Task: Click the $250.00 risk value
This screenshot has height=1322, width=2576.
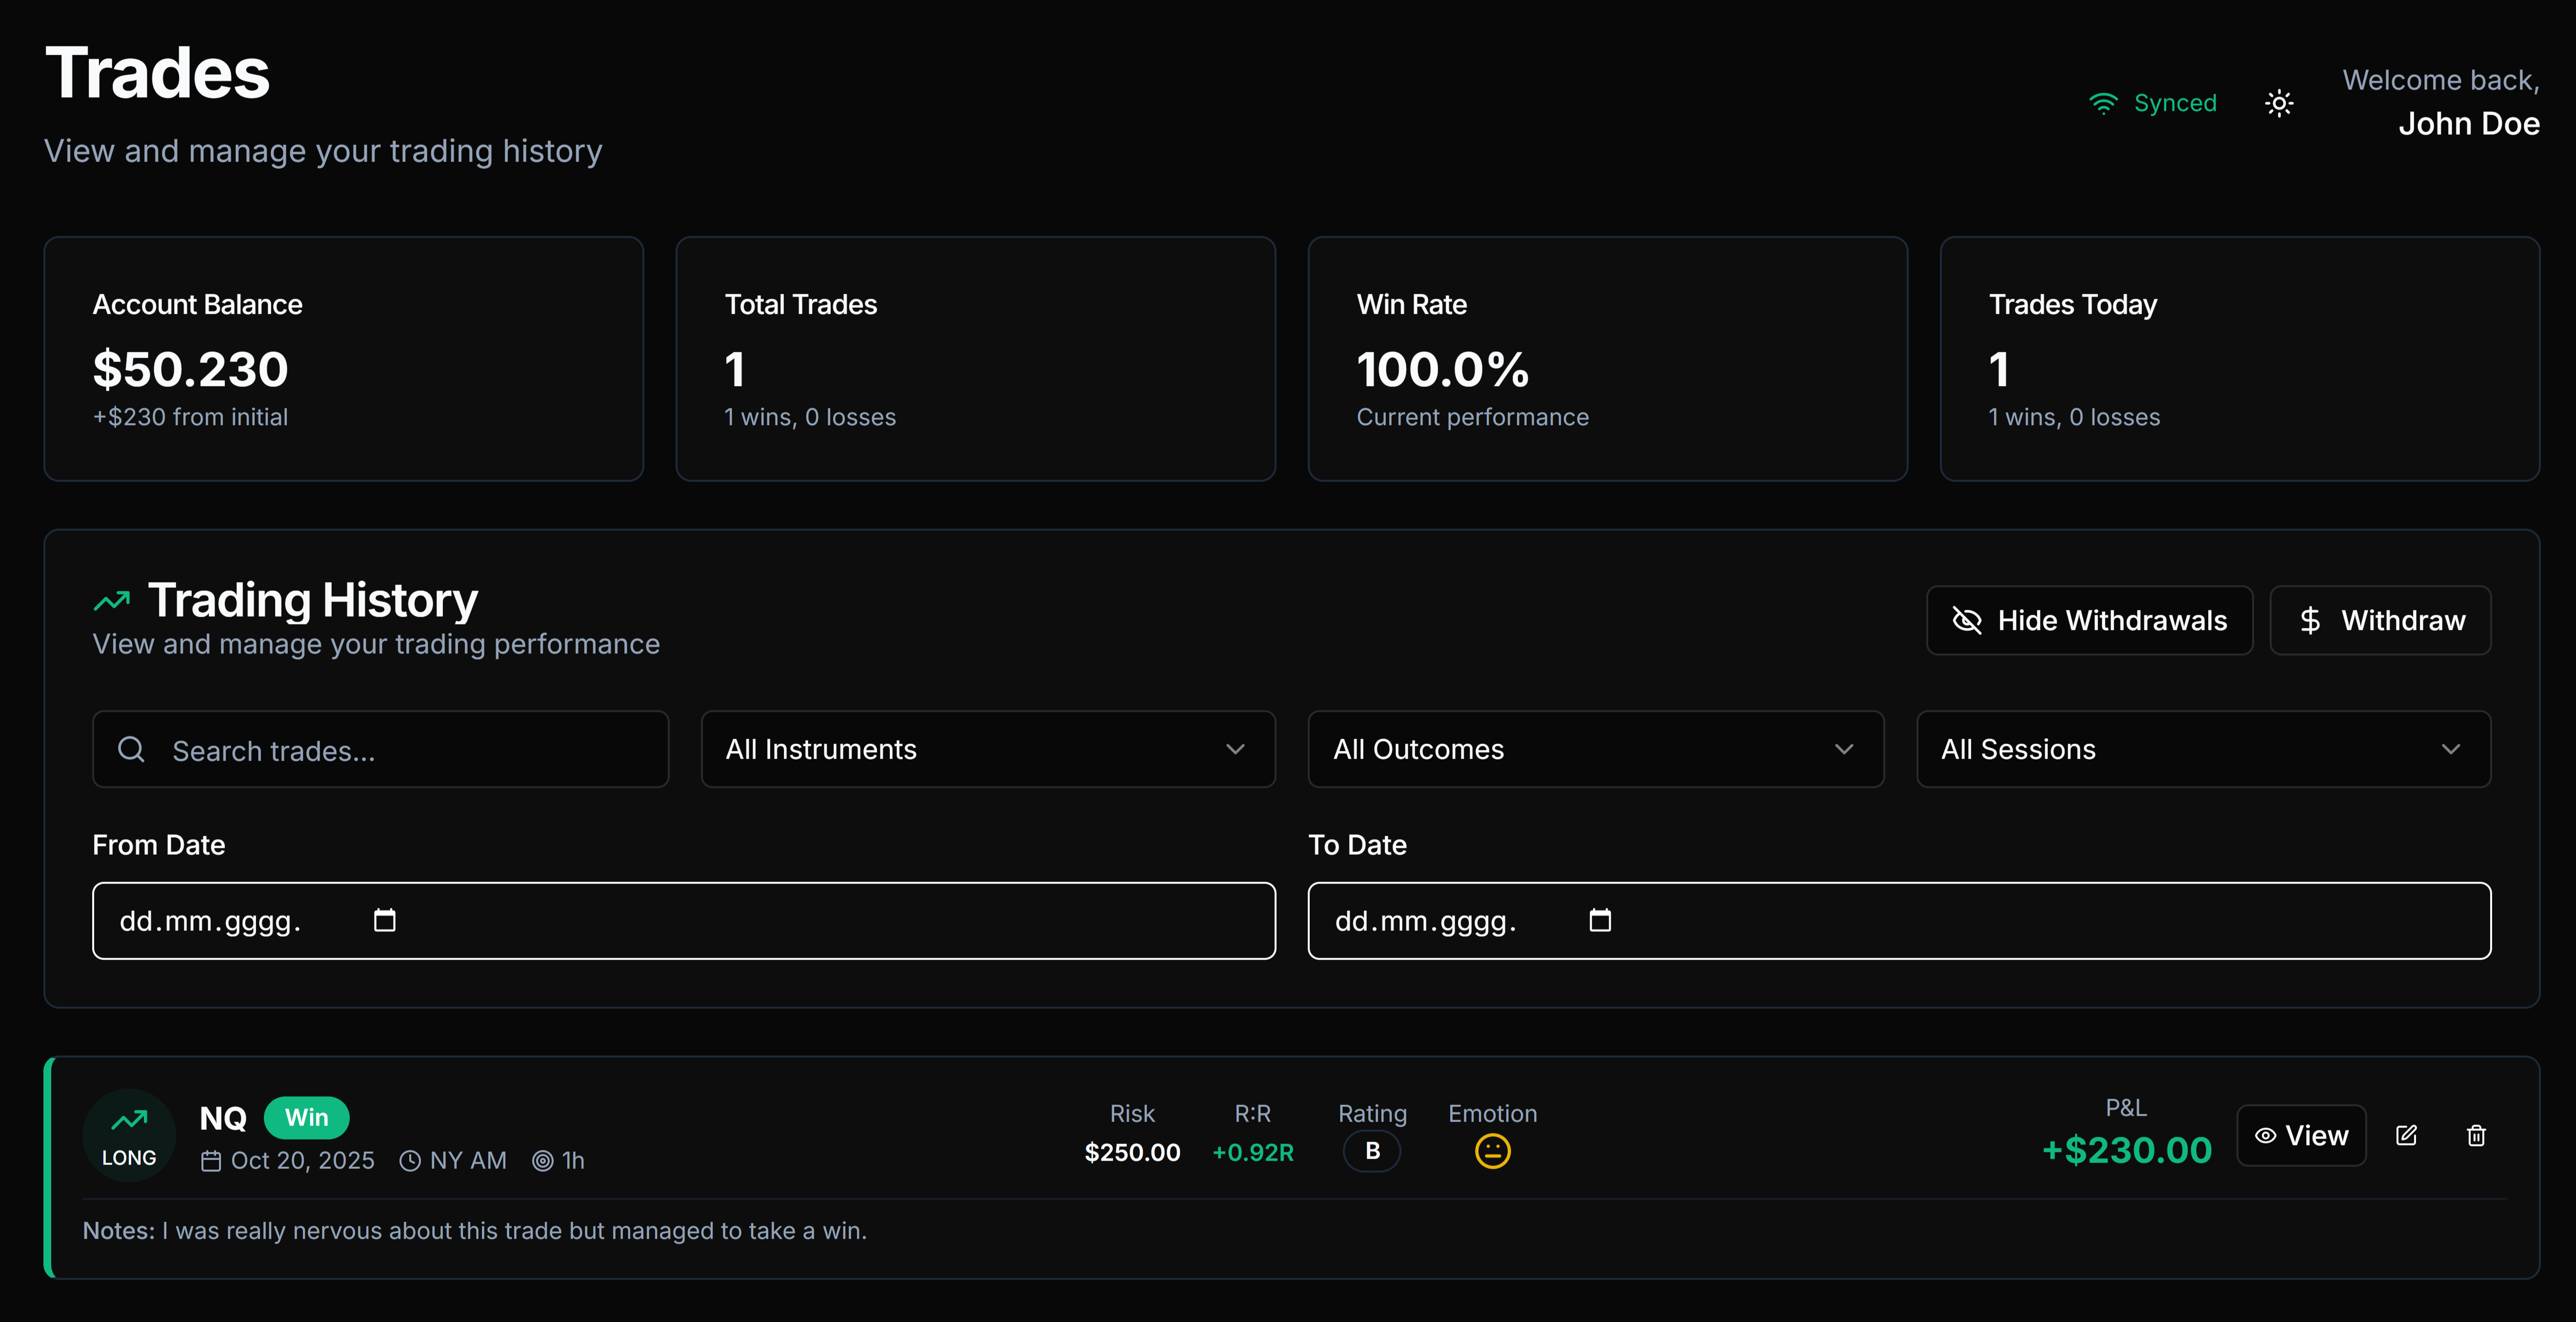Action: (x=1132, y=1152)
